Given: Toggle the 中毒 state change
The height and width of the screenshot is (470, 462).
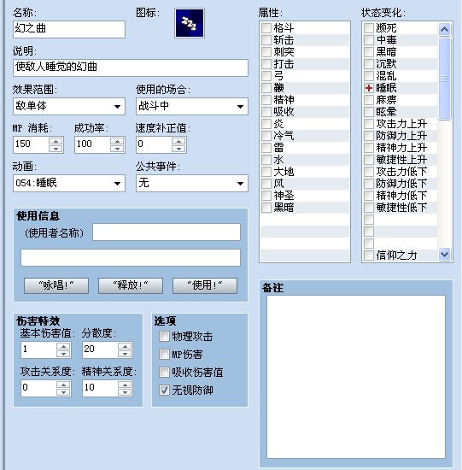Looking at the screenshot, I should (369, 40).
